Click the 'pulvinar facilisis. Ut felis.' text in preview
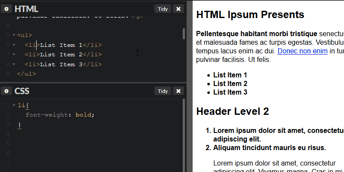The width and height of the screenshot is (344, 172). (233, 59)
